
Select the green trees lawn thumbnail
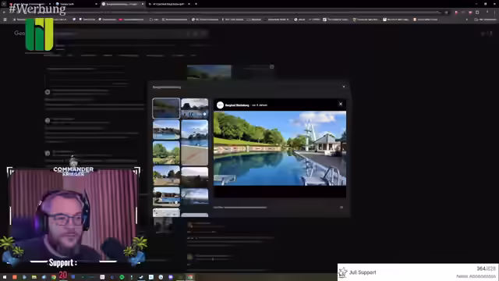point(166,153)
